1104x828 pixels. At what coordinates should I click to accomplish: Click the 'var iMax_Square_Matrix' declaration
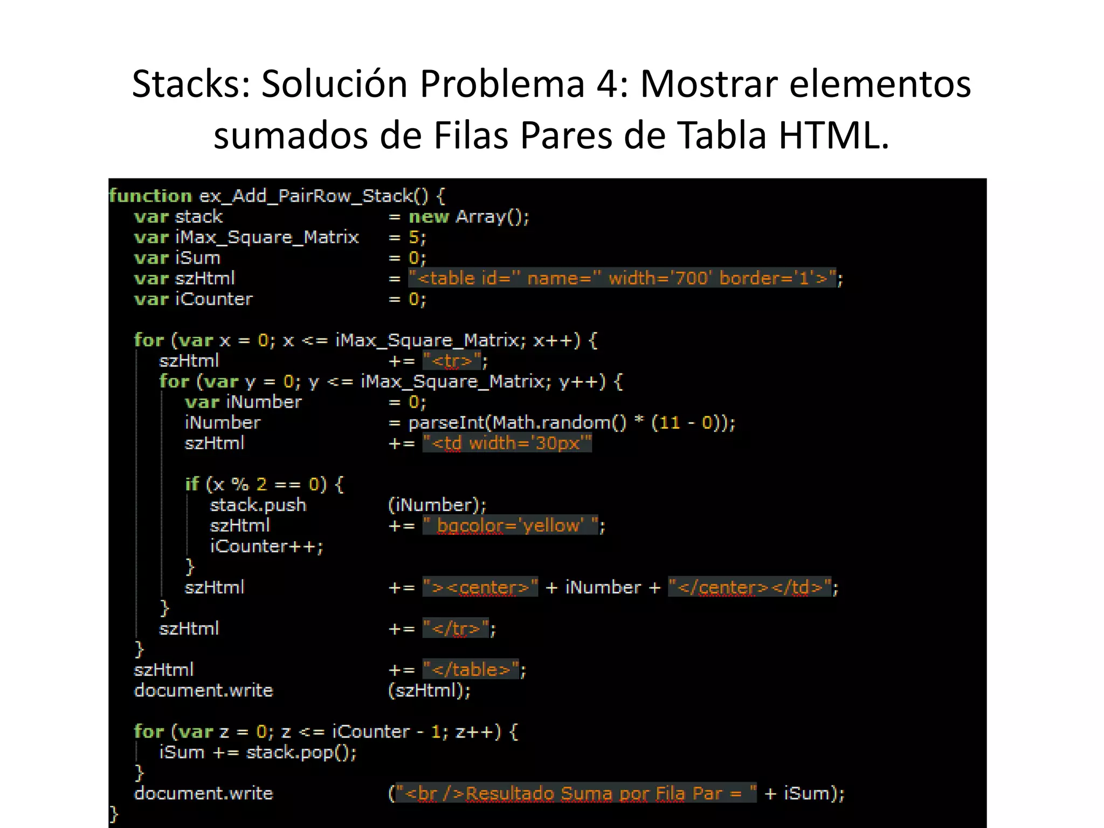tap(246, 238)
